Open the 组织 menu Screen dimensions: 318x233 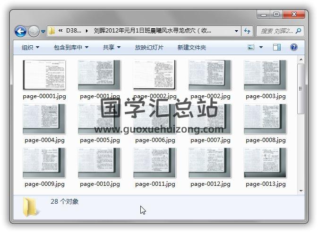point(30,47)
